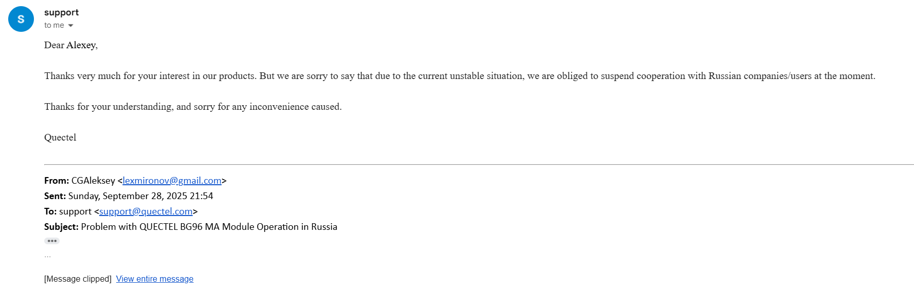Show trimmed content with the three-dot button
Screen dimensions: 914x293
tap(52, 241)
